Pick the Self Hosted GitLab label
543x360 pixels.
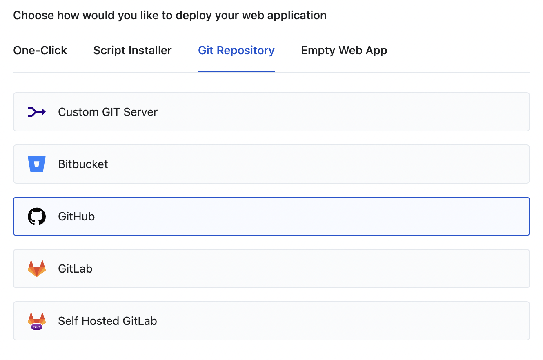tap(107, 321)
